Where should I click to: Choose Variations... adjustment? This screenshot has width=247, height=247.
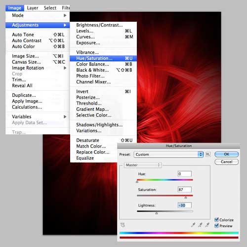103,131
